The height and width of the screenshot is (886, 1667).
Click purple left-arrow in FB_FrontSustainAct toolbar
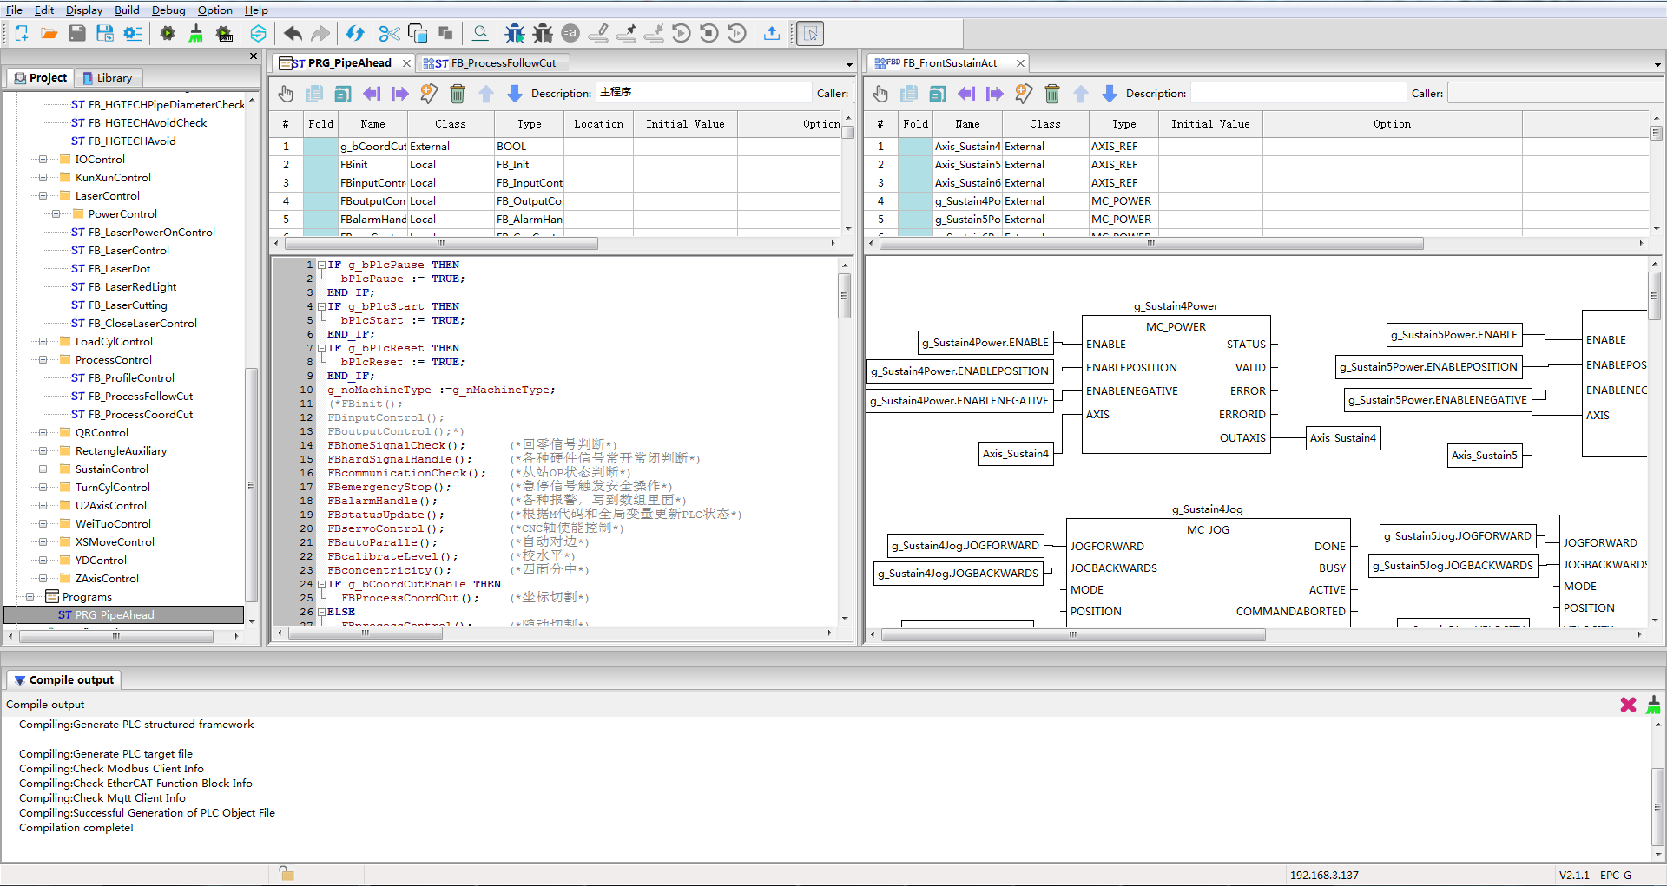click(x=966, y=94)
